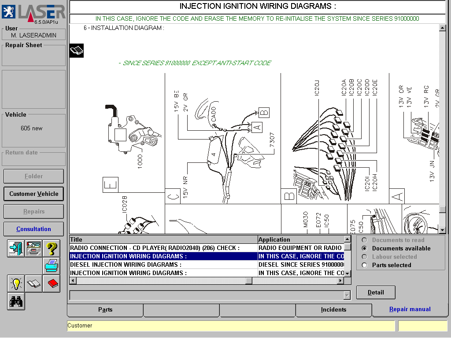Click the Customer Vehicle button
Viewport: 451px width, 338px height.
click(x=33, y=194)
